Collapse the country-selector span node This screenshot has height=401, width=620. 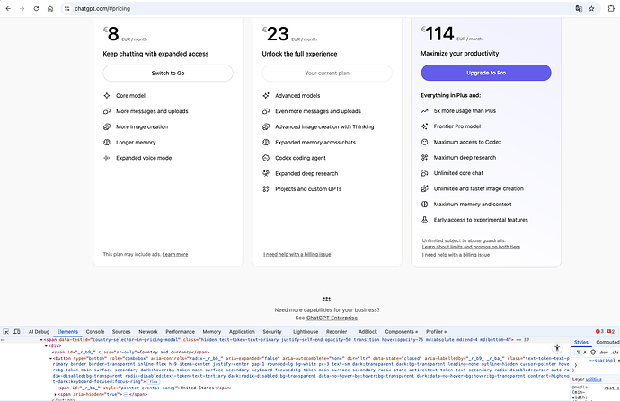[x=41, y=339]
